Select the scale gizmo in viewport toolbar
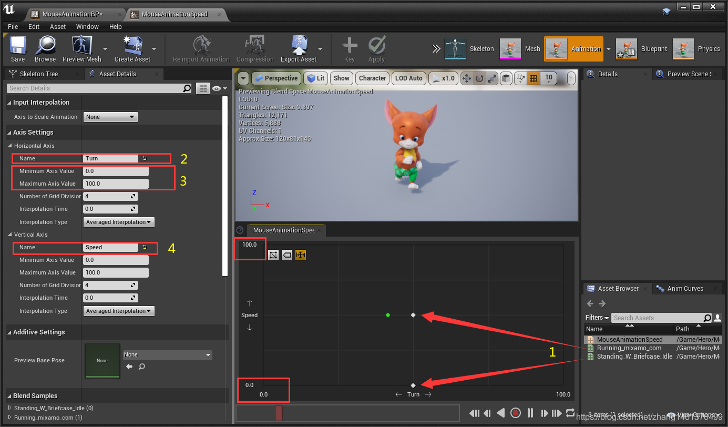728x427 pixels. click(491, 78)
